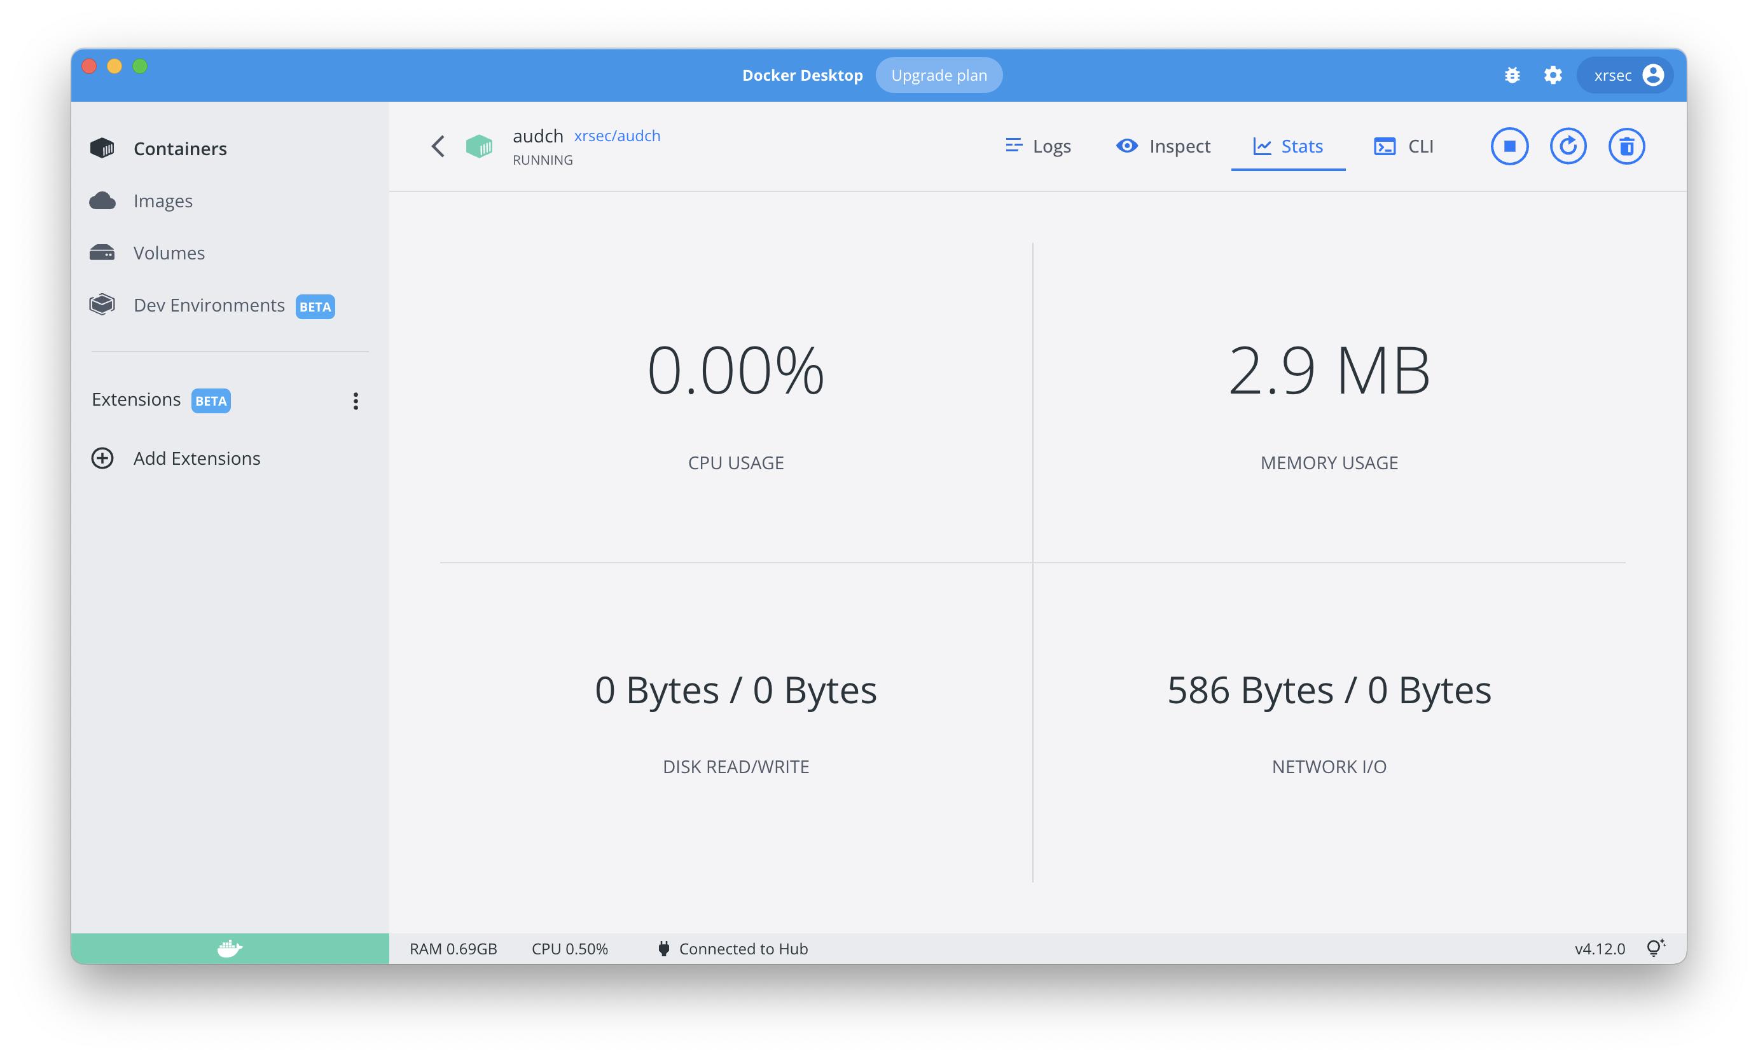Click the Docker Desktop title text
1758x1058 pixels.
(x=802, y=75)
